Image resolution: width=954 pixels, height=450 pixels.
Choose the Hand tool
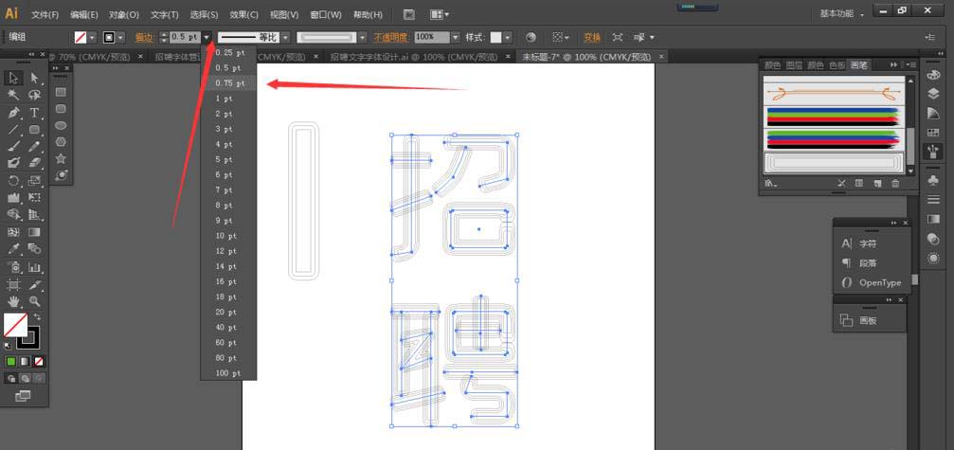click(x=14, y=301)
